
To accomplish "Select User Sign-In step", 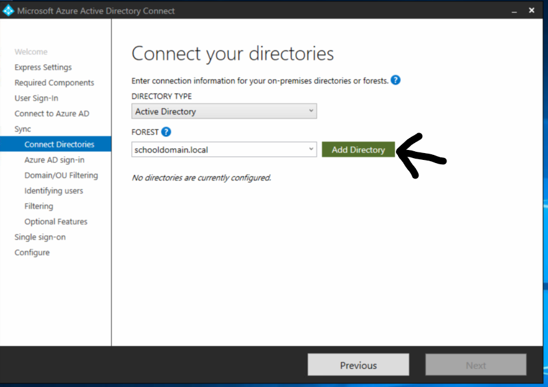I will pyautogui.click(x=36, y=98).
